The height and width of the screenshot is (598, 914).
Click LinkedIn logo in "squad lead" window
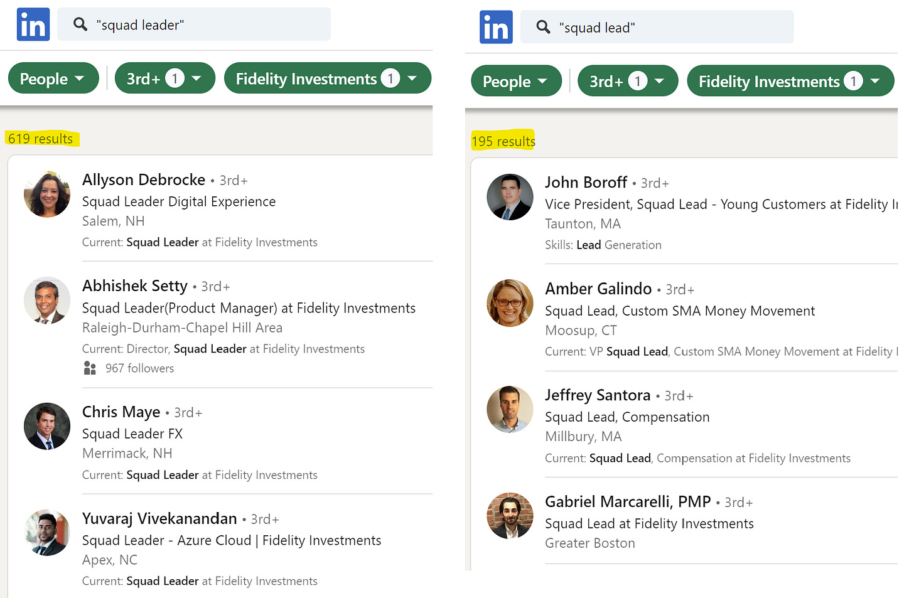(496, 27)
